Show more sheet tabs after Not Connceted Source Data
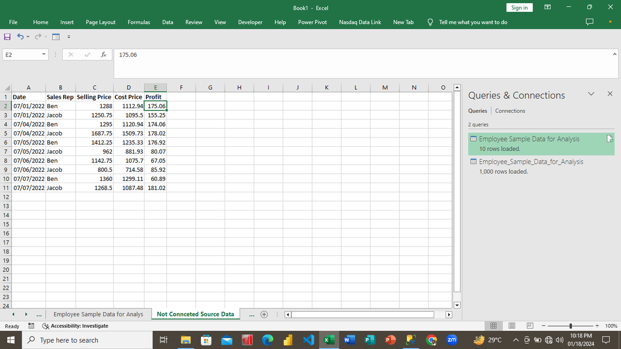Screen dimensions: 621x349 [252, 314]
